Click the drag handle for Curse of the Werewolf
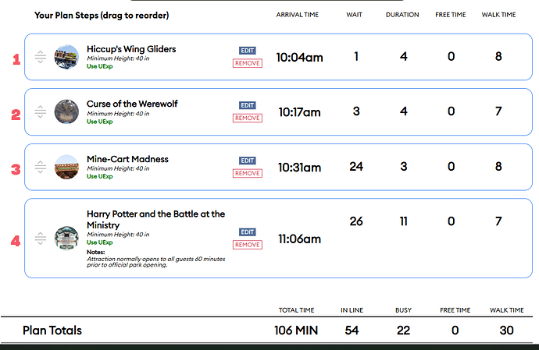This screenshot has width=539, height=350. (x=41, y=111)
